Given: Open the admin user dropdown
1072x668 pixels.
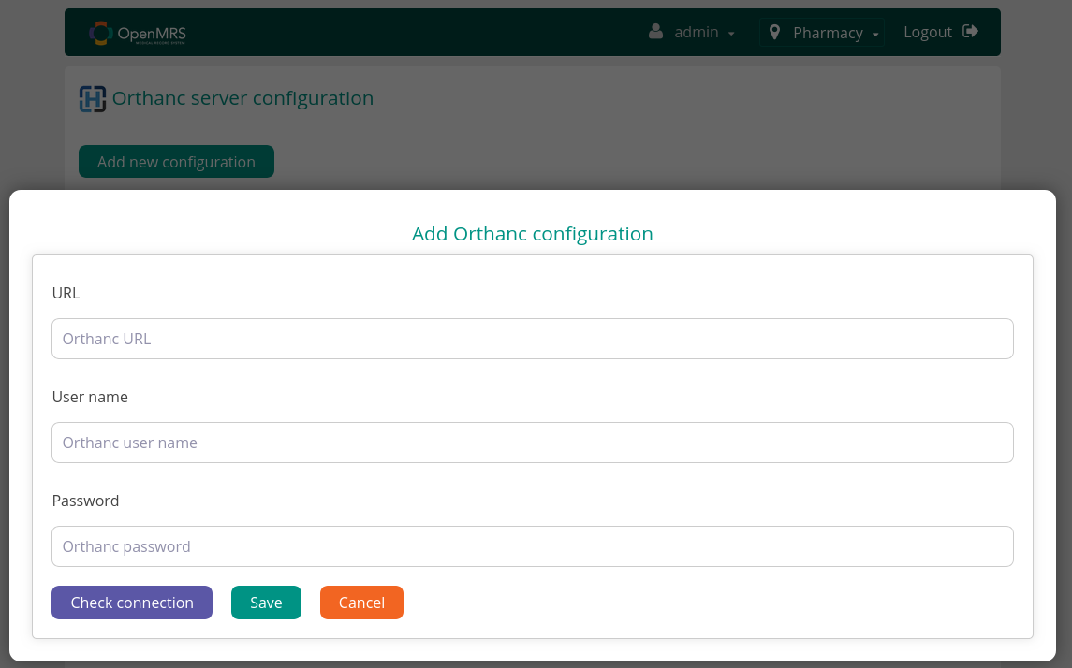Looking at the screenshot, I should tap(692, 32).
